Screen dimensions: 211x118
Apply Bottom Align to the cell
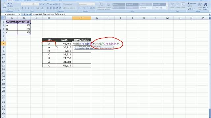54,4
